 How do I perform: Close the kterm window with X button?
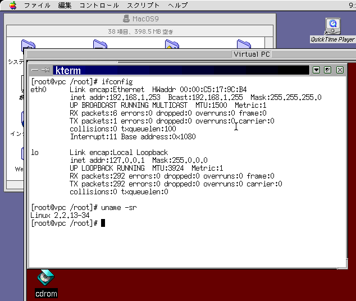340,70
